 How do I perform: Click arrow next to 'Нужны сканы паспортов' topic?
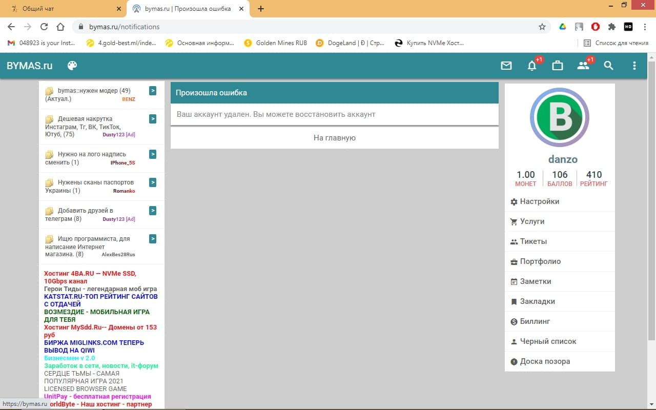(x=153, y=182)
